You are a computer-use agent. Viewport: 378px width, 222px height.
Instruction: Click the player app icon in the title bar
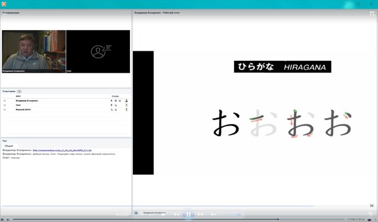[x=4, y=4]
